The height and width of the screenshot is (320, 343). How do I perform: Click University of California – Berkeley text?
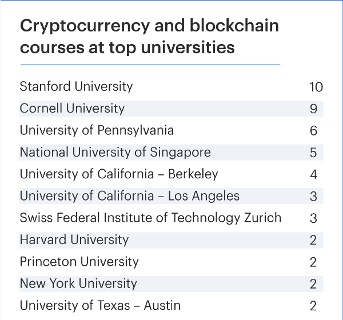(x=119, y=174)
